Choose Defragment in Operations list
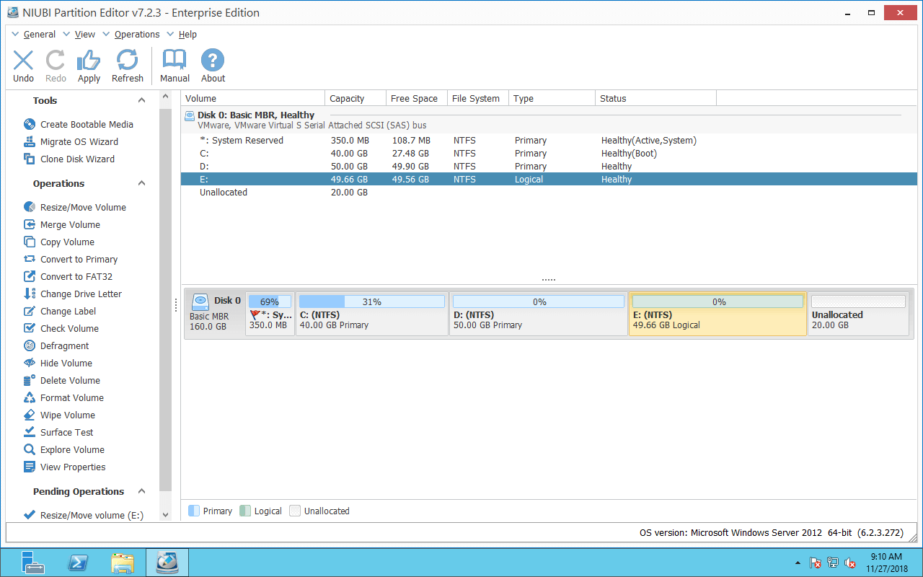This screenshot has width=923, height=577. coord(64,346)
